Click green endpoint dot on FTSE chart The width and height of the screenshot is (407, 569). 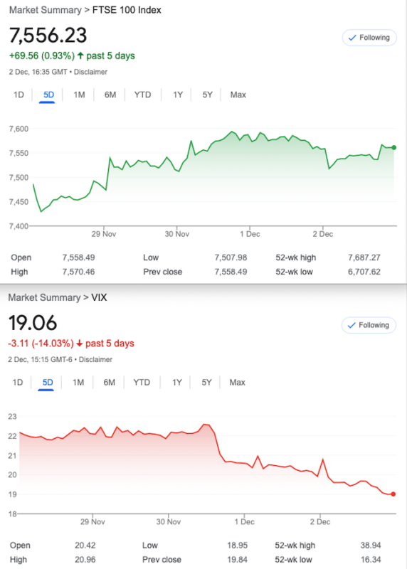[394, 148]
